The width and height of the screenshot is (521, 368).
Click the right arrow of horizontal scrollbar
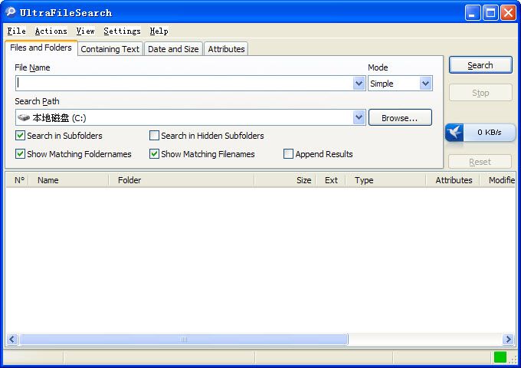pyautogui.click(x=508, y=339)
